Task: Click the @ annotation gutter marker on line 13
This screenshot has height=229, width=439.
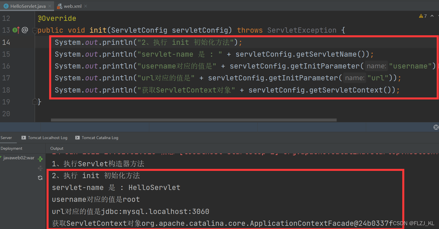Action: (x=25, y=30)
